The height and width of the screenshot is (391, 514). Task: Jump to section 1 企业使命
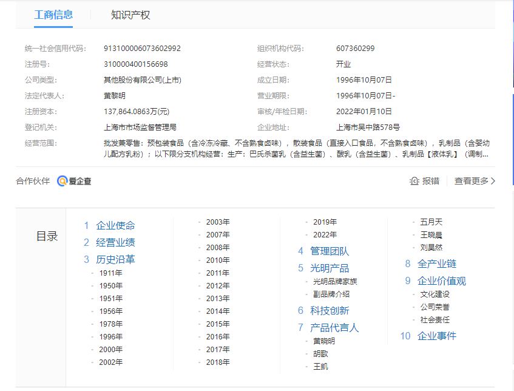115,225
